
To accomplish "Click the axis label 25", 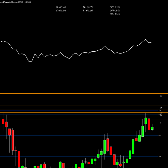I will pos(161,96).
